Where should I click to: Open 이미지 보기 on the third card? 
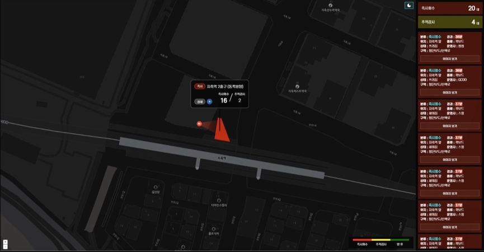pos(449,126)
